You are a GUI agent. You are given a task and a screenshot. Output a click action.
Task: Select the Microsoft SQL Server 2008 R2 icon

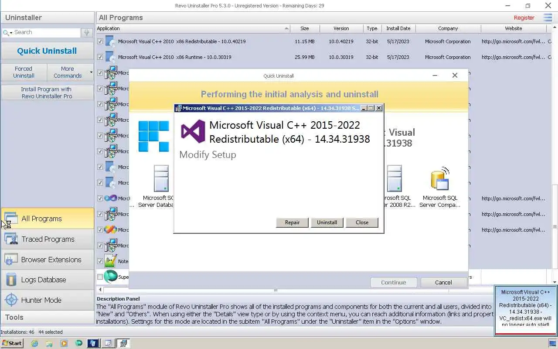click(x=395, y=178)
